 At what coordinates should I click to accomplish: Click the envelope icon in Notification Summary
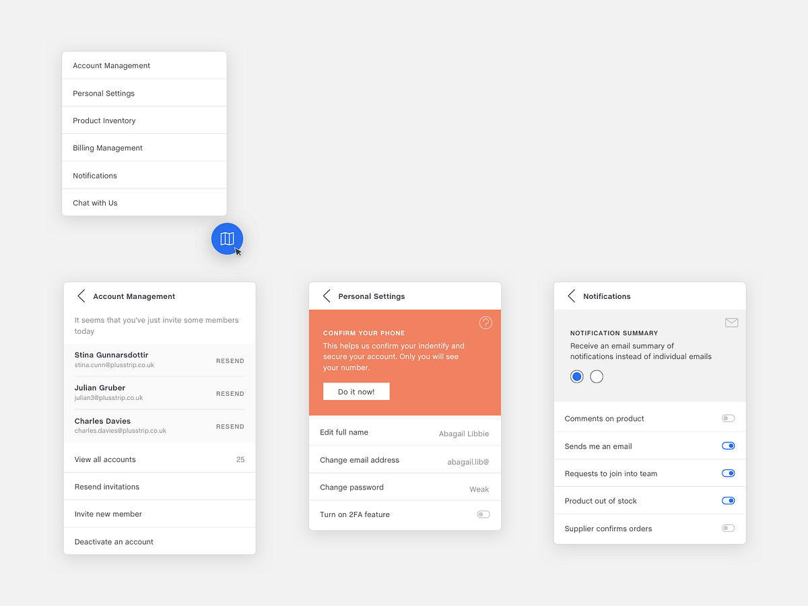(x=731, y=323)
